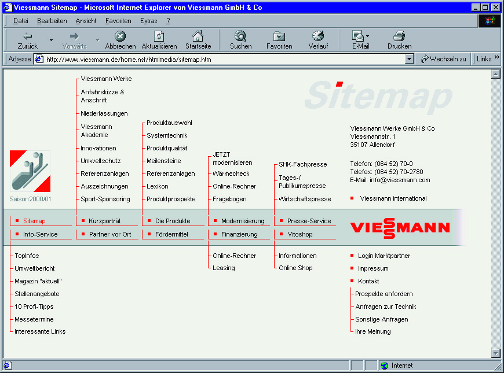The width and height of the screenshot is (504, 373).
Task: Click TopInfos sitemap entry
Action: coord(27,256)
